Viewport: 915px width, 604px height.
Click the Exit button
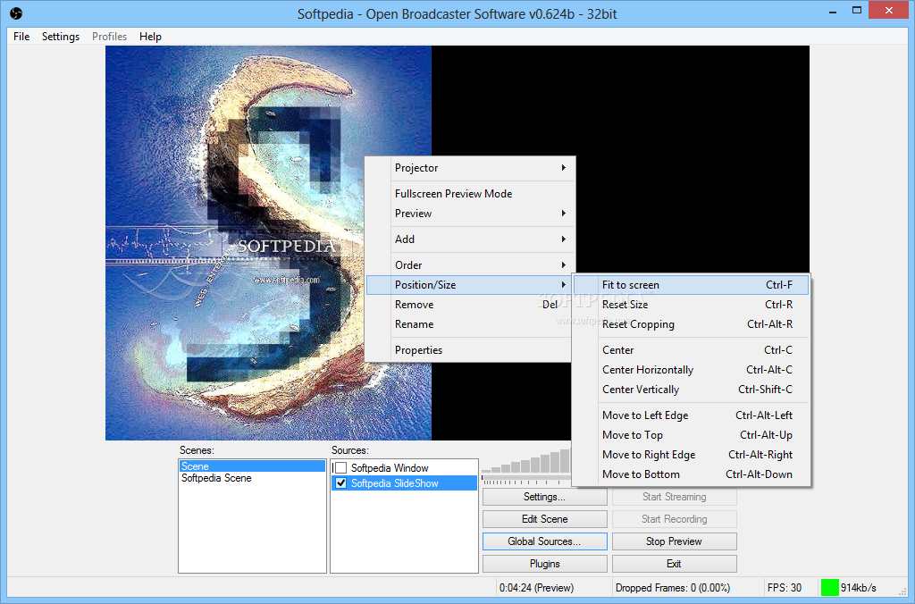coord(674,564)
